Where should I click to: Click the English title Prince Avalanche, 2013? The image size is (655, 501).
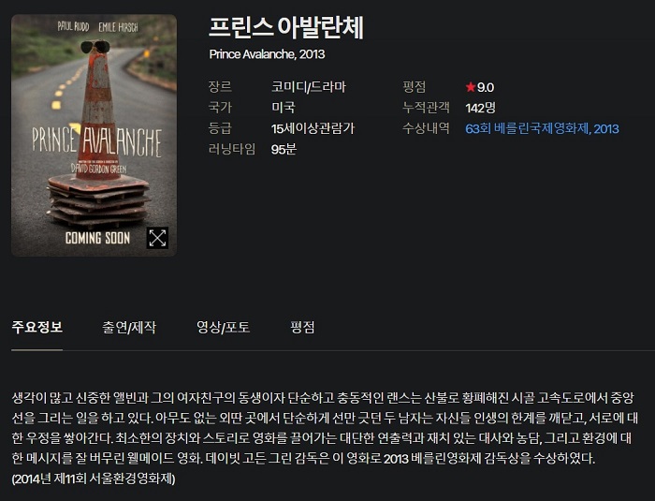point(267,54)
